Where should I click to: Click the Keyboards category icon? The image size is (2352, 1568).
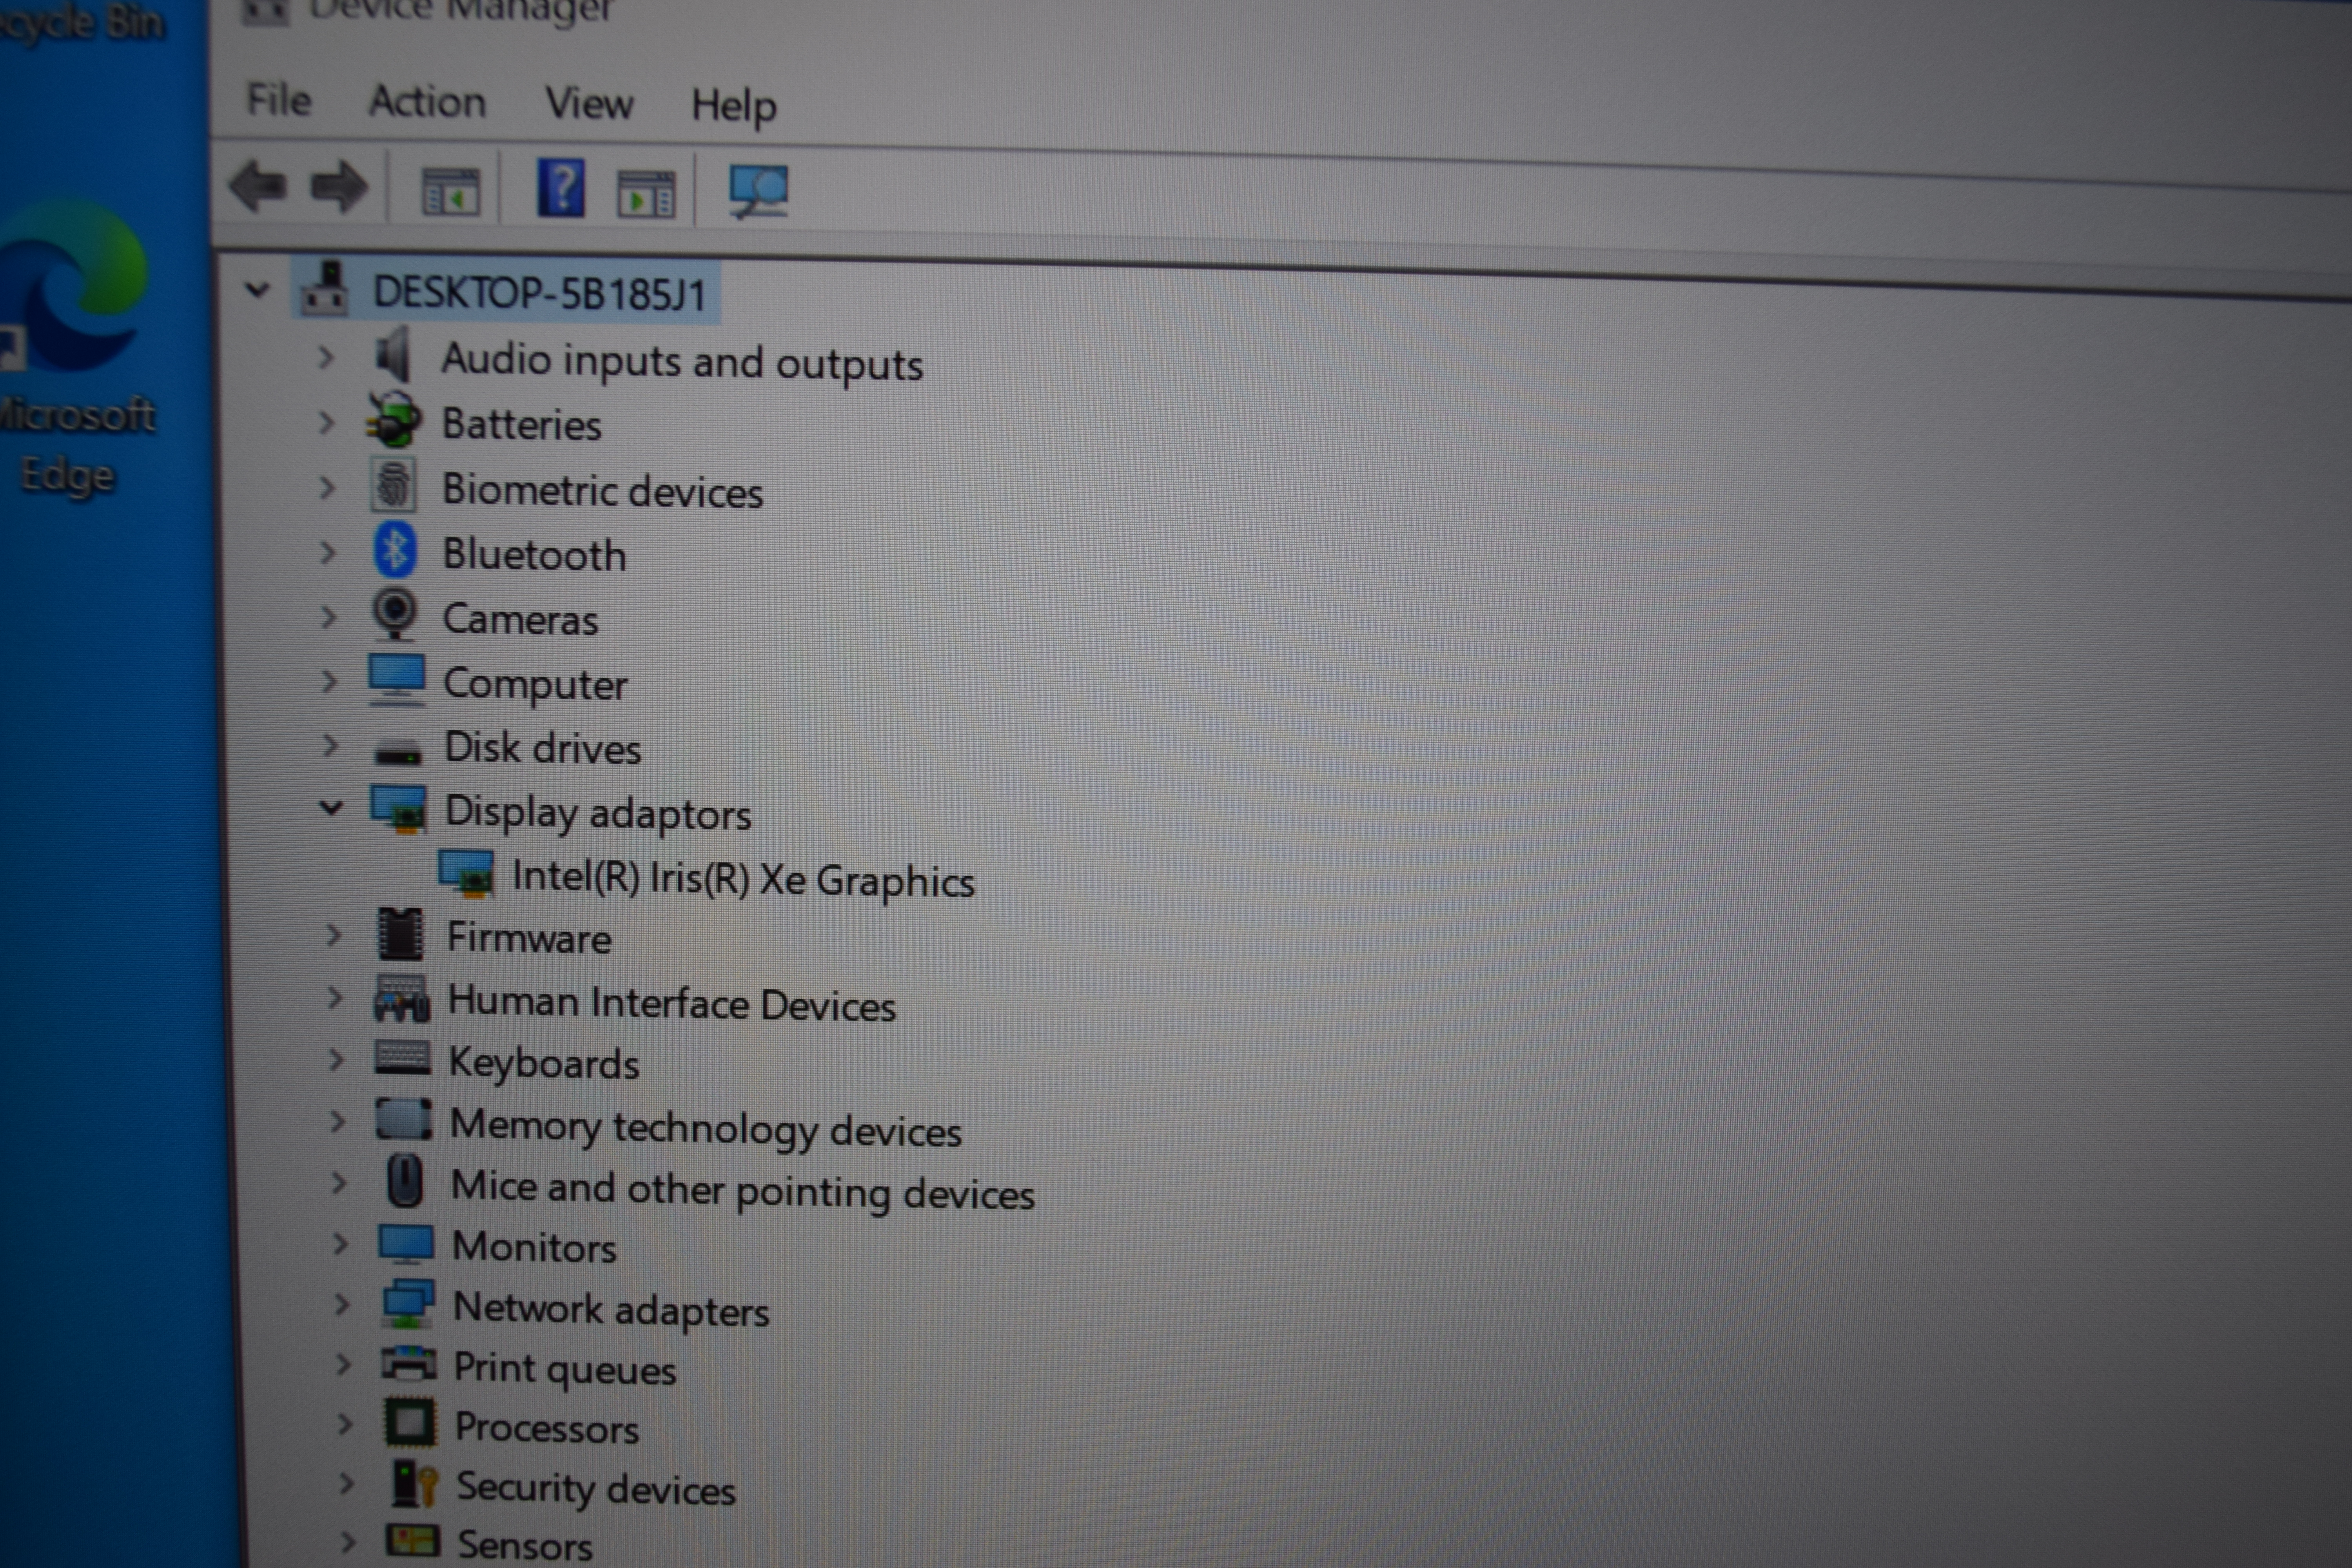403,1058
